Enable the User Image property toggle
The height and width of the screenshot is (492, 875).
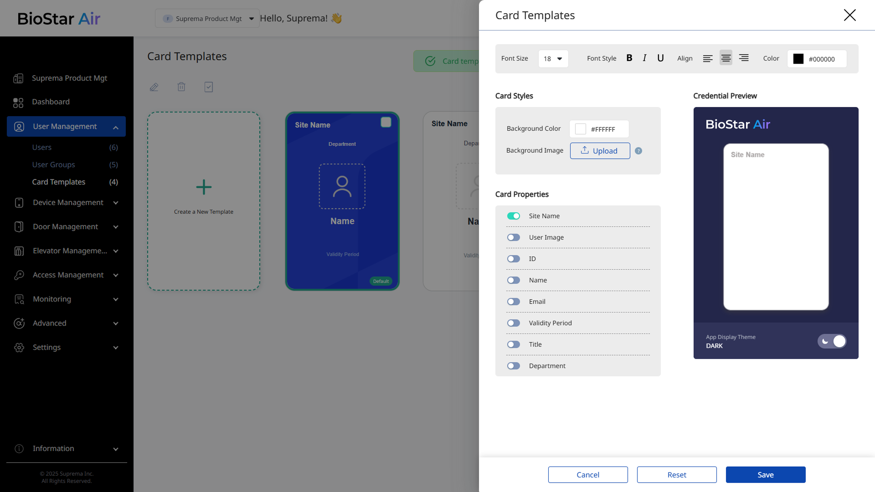click(x=514, y=237)
